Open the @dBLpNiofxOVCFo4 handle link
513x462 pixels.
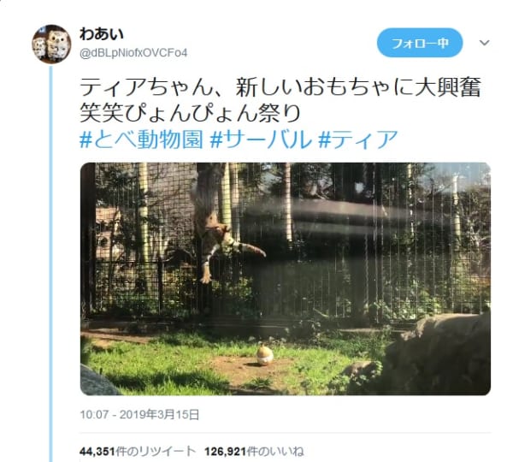(133, 53)
